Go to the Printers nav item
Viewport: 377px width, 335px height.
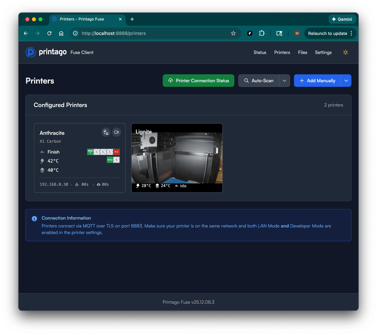[282, 52]
